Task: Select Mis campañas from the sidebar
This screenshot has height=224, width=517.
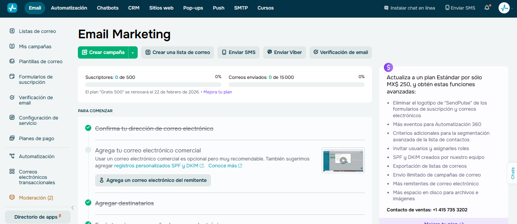Action: pos(36,46)
